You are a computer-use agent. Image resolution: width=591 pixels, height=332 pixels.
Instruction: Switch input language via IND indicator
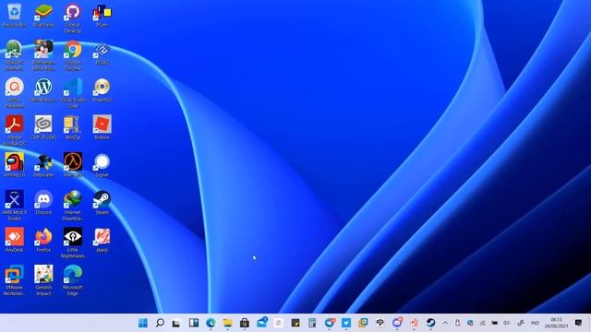(x=535, y=323)
